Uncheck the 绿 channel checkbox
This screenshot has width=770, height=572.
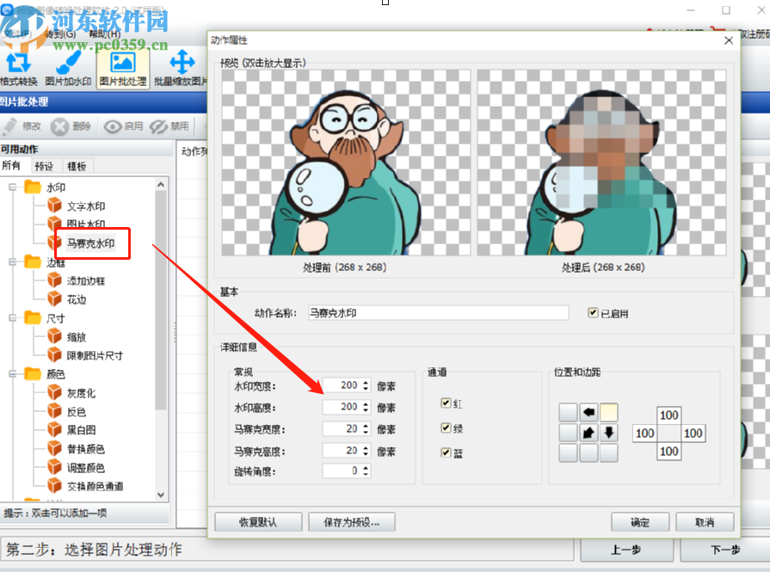tap(446, 427)
